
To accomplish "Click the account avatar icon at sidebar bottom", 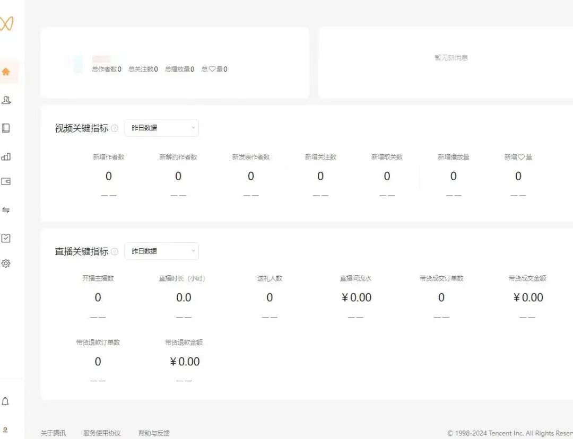I will click(x=5, y=430).
